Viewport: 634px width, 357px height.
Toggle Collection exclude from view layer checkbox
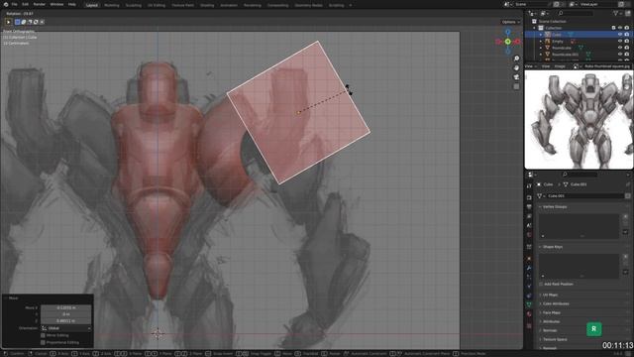(x=613, y=28)
